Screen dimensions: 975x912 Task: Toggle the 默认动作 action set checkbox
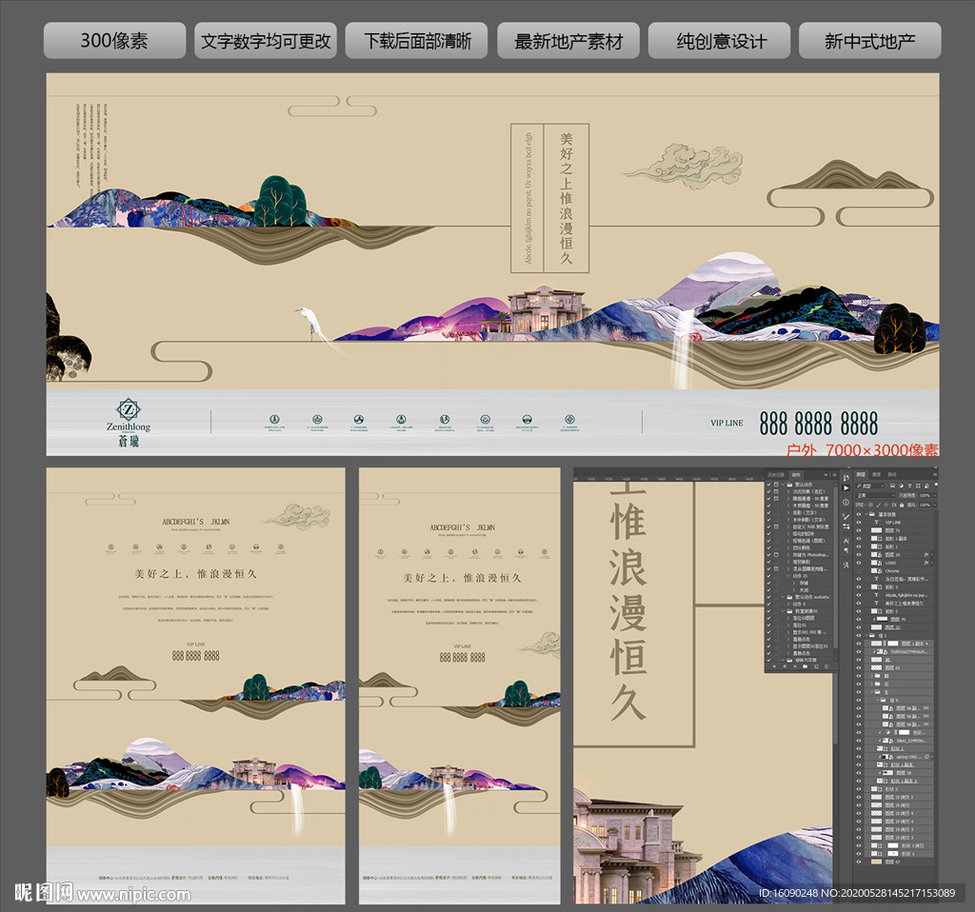[769, 485]
